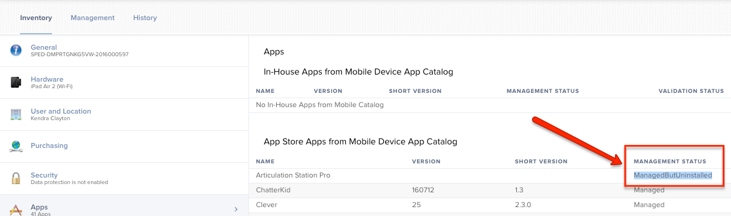Viewport: 731px width, 216px height.
Task: Click the Apps sidebar icon
Action: [x=16, y=209]
